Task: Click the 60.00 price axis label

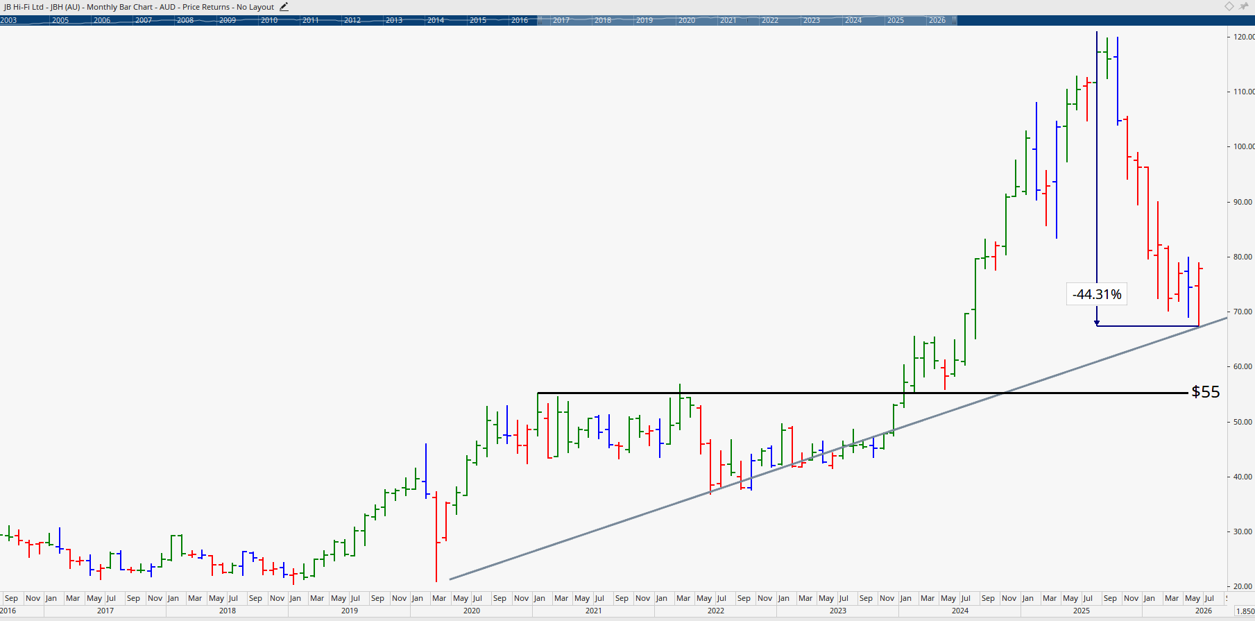Action: 1243,366
